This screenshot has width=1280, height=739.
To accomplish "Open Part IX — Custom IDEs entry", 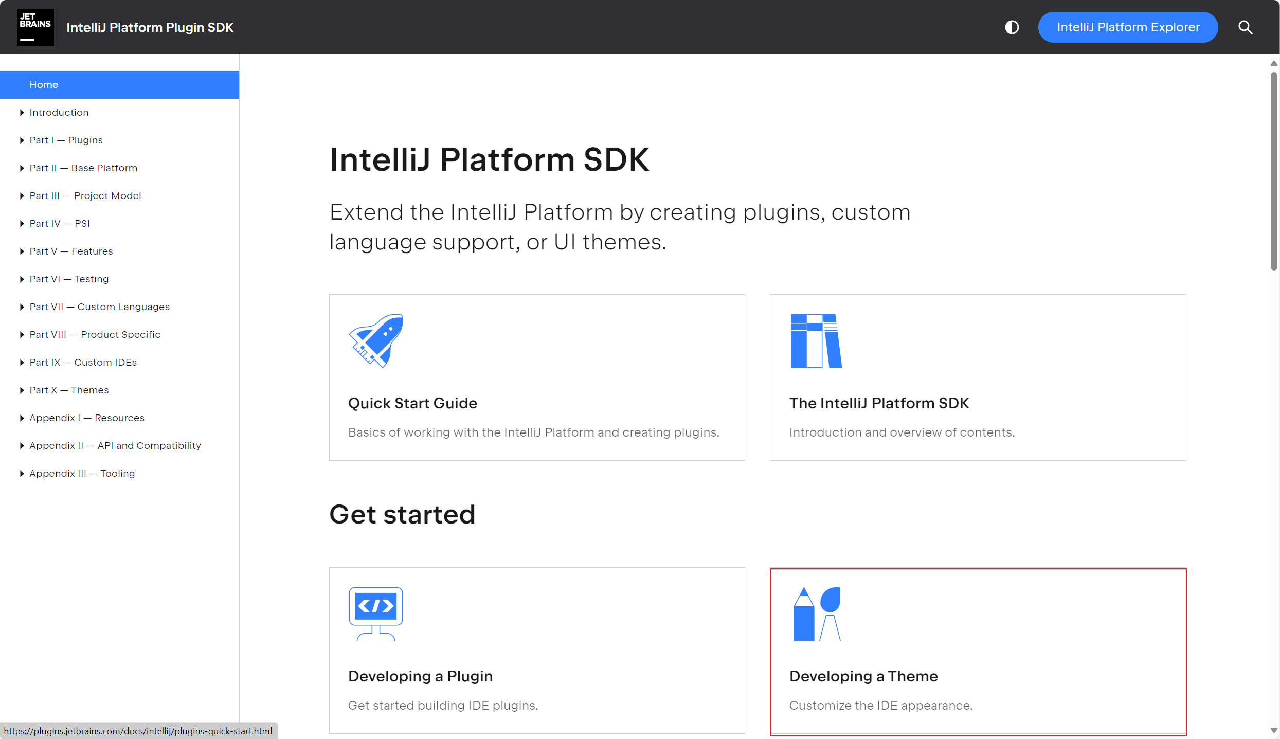I will click(83, 363).
